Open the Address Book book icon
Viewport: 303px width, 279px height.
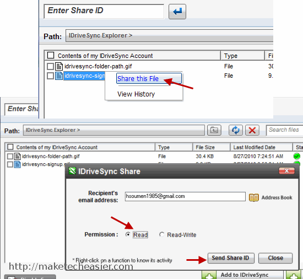click(254, 197)
